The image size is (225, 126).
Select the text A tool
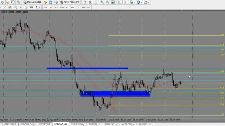(x=21, y=7)
